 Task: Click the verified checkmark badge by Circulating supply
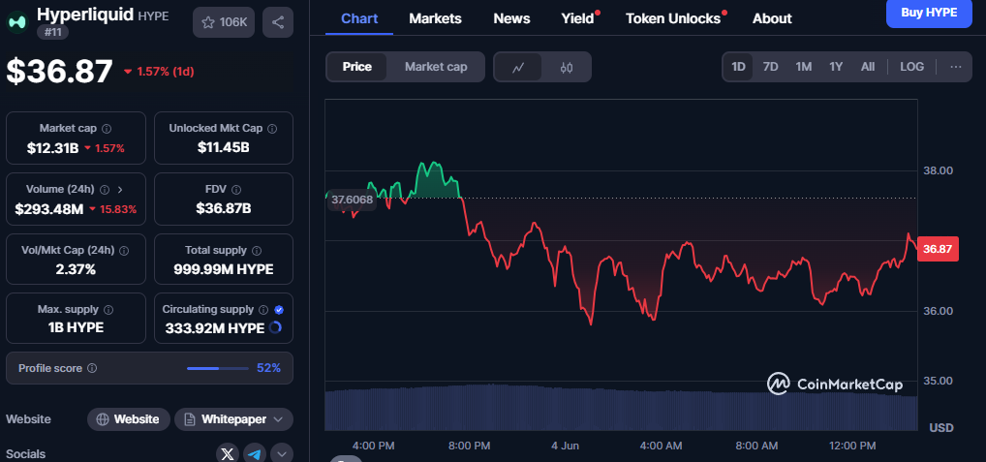click(279, 309)
